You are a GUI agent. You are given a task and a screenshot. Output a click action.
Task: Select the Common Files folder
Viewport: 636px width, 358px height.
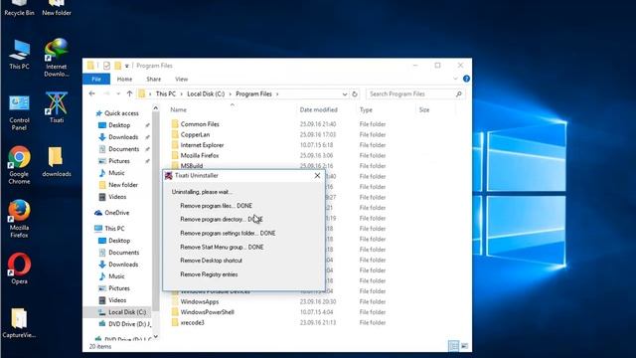tap(200, 124)
